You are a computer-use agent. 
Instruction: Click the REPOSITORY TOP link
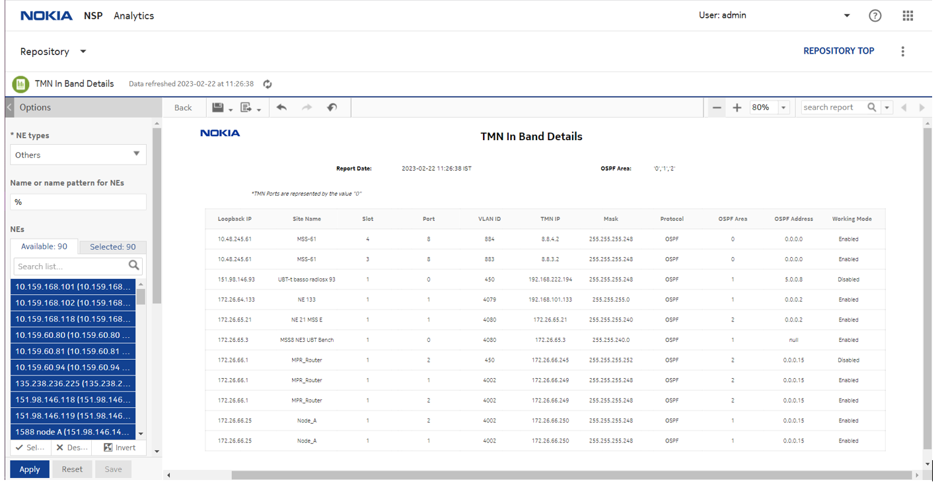click(838, 51)
